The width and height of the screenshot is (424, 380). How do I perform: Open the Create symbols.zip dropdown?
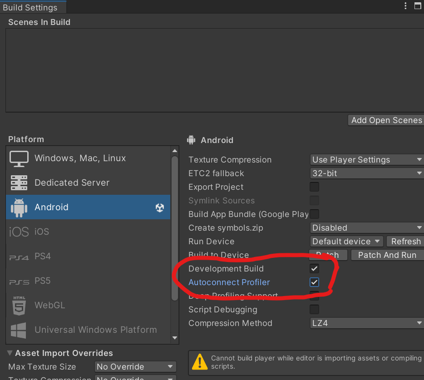(x=367, y=228)
